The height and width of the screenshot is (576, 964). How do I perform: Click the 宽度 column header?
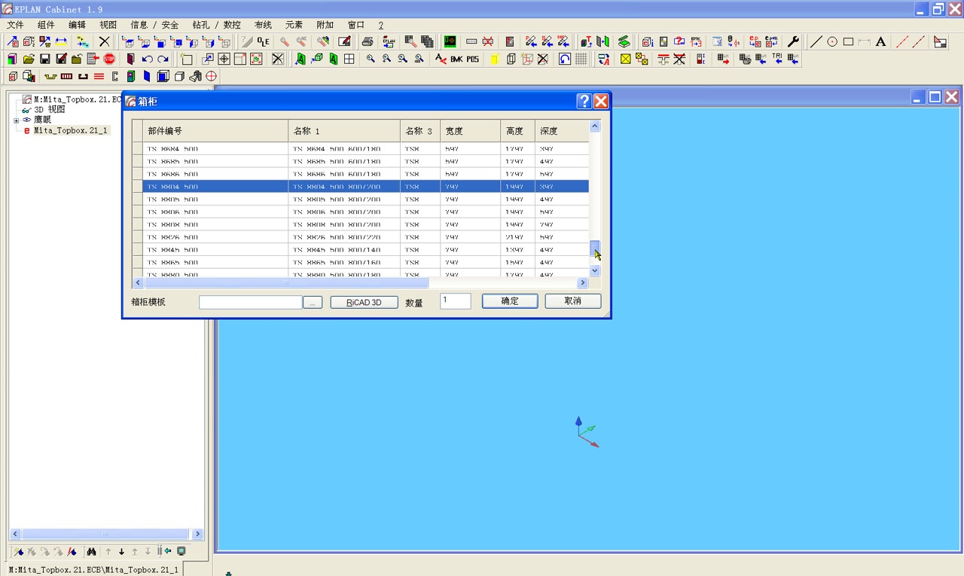click(471, 131)
